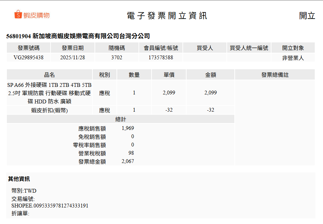Viewport: 323px width, 224px height.
Task: Select the SHOPEE transaction number text
Action: coord(50,206)
